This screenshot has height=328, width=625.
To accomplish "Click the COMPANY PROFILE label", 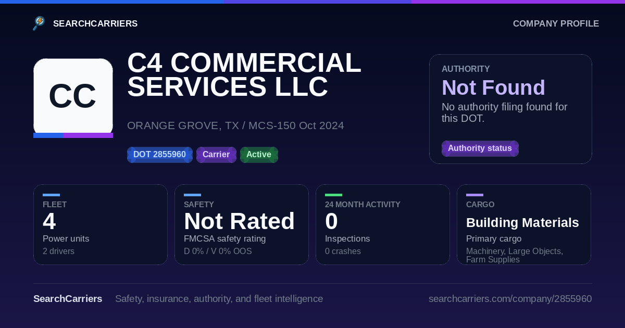I will coord(556,23).
